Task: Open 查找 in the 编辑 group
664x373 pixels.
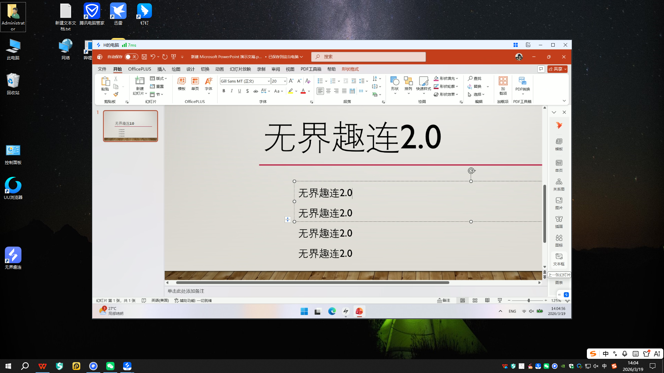Action: [475, 78]
